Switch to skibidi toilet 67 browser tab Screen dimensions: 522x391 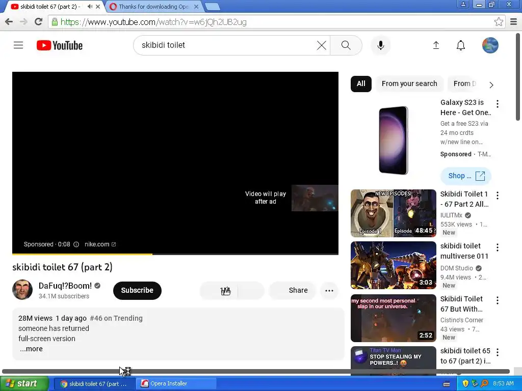(50, 6)
